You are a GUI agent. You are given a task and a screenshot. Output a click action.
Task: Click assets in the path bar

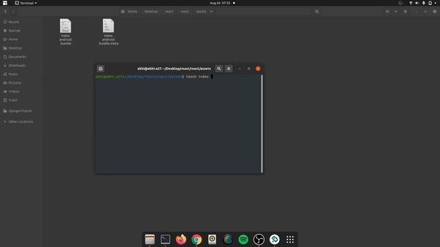click(201, 12)
